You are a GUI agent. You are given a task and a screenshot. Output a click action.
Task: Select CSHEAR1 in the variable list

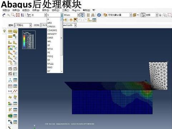pyautogui.click(x=52, y=30)
